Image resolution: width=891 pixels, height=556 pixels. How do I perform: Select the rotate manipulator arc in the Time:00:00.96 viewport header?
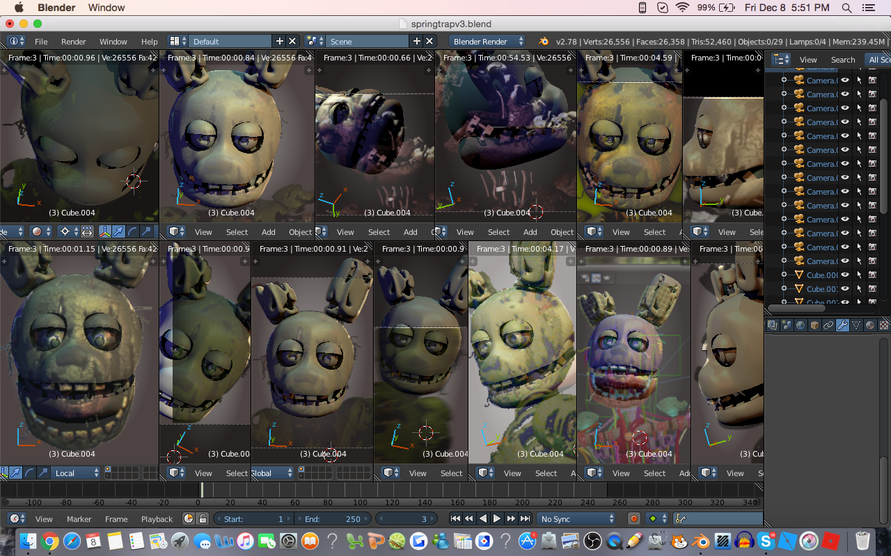(x=132, y=231)
